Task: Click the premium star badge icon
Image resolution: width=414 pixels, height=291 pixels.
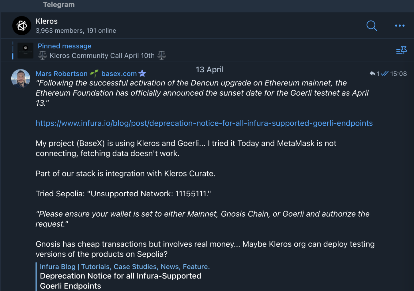Action: (x=142, y=74)
